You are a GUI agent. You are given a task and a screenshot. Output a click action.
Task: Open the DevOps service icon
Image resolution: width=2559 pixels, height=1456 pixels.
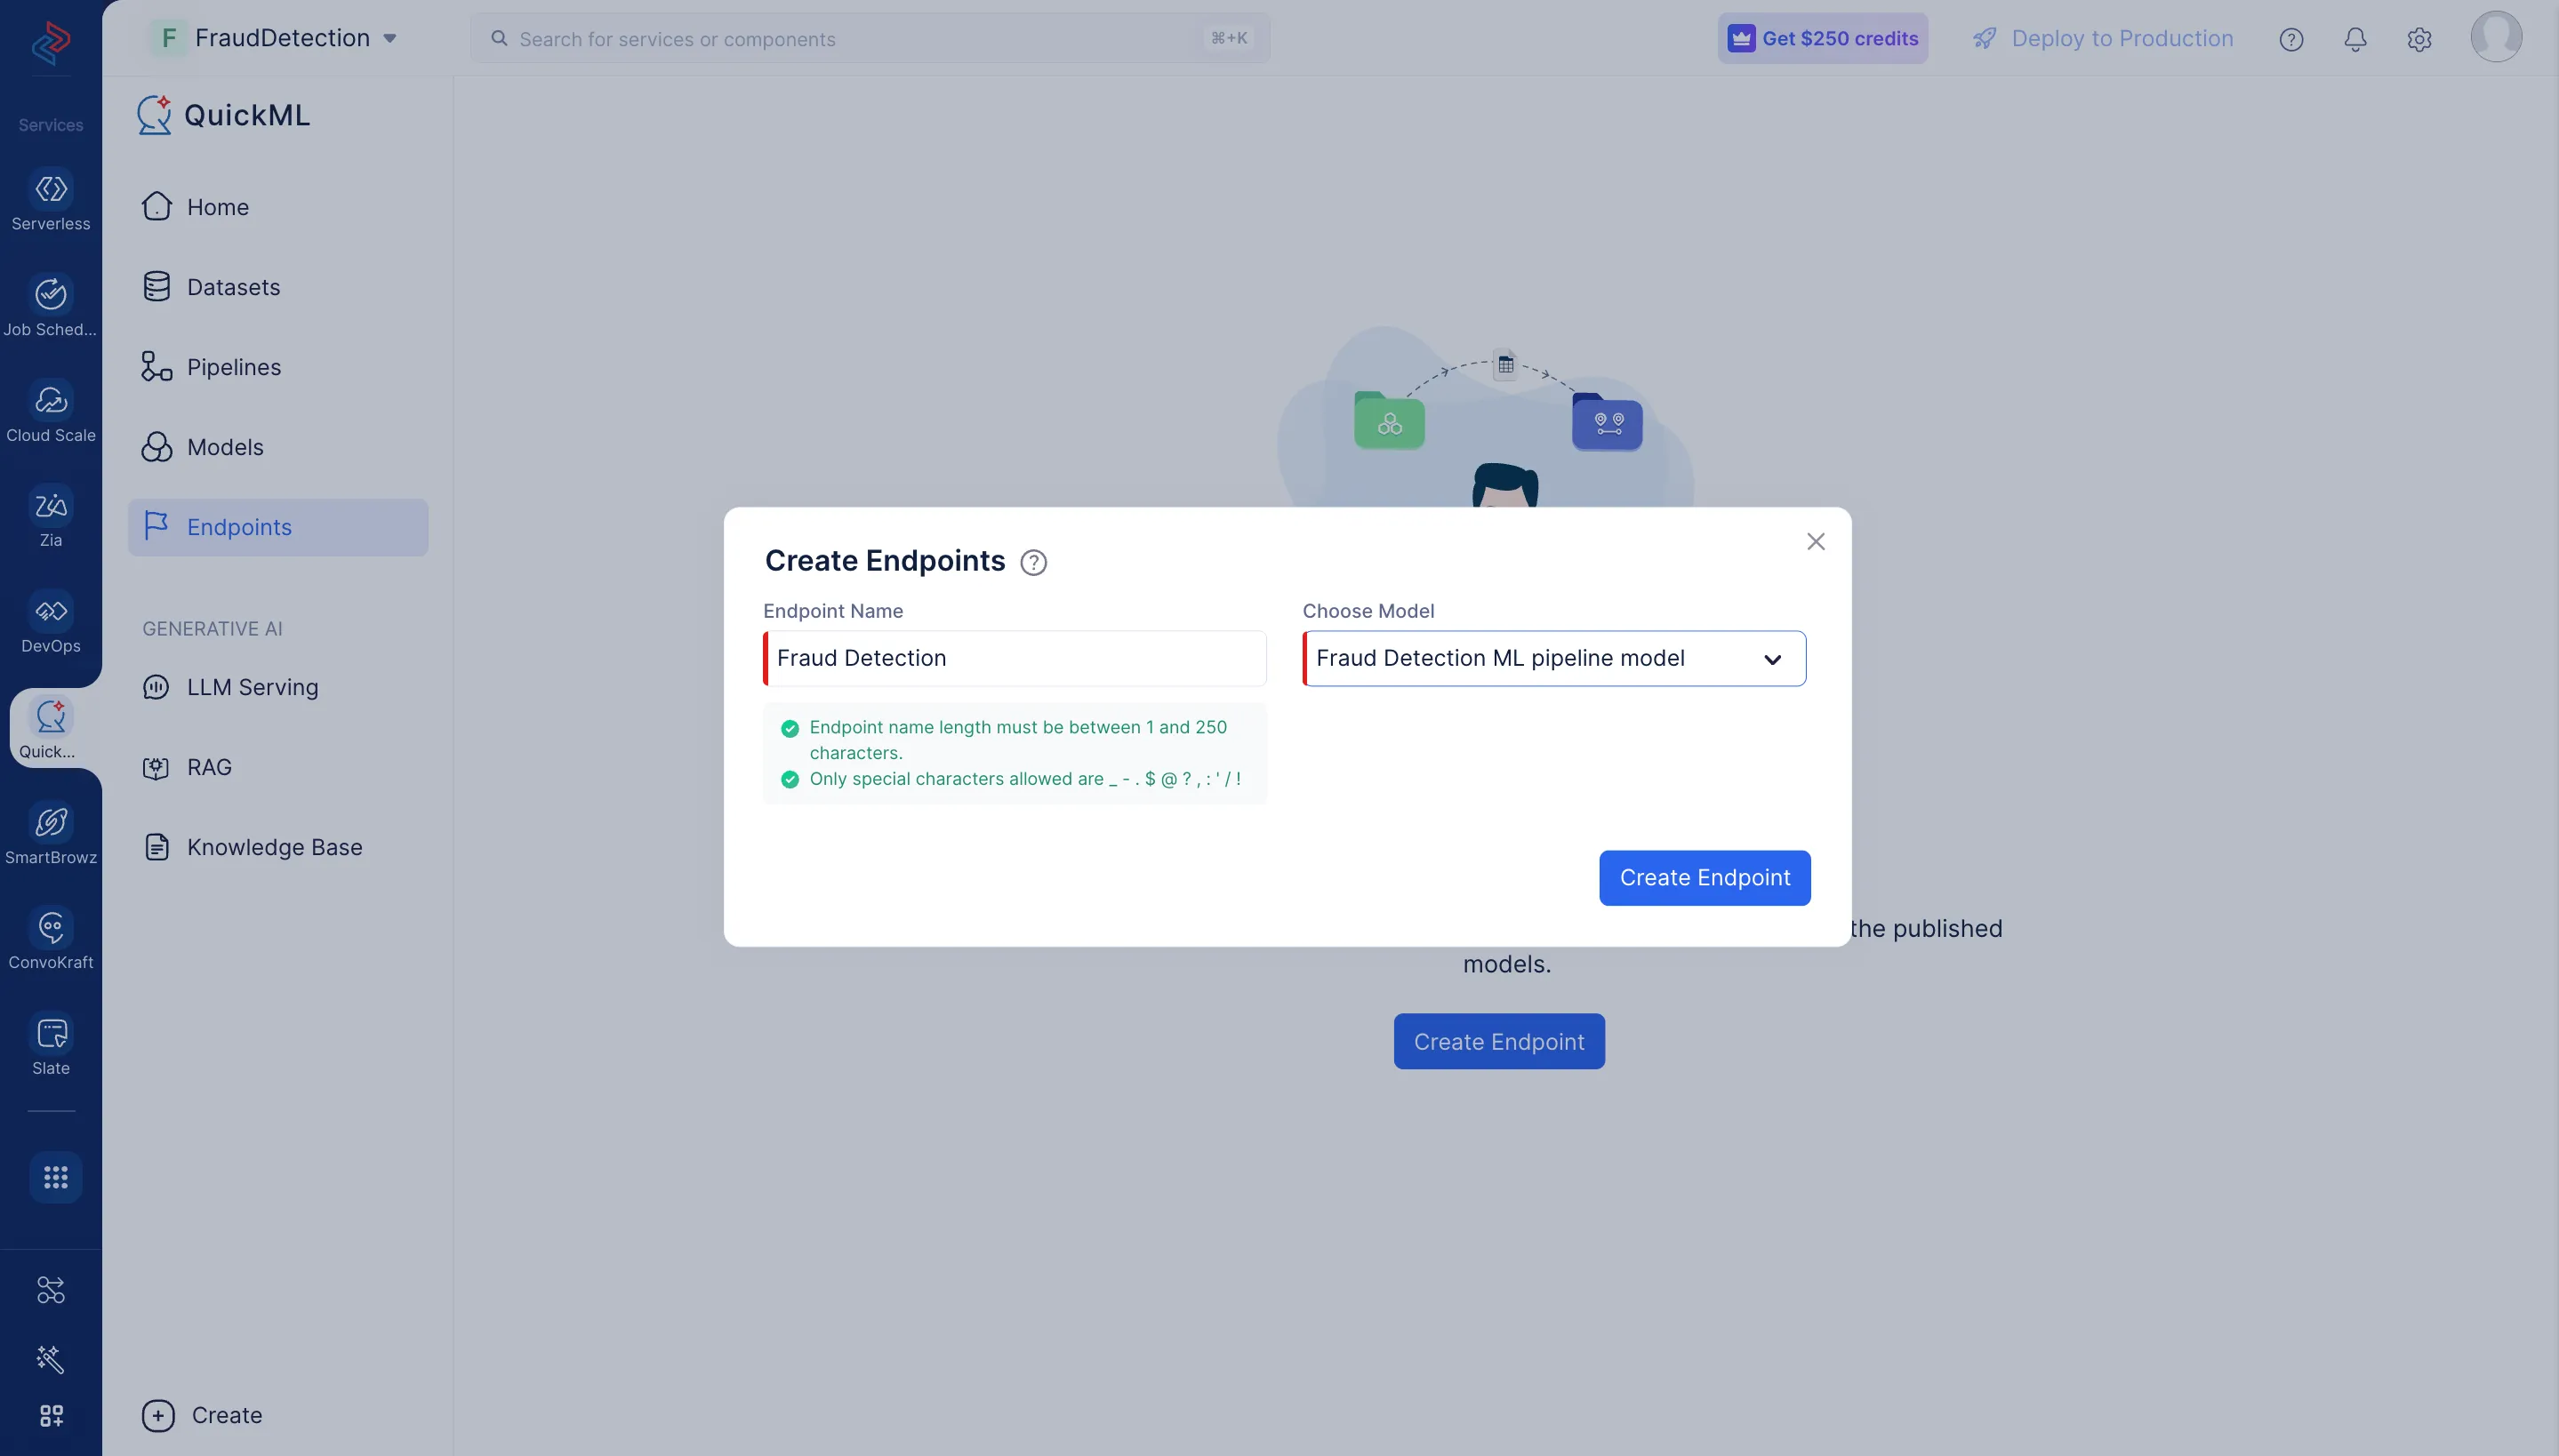click(x=50, y=612)
